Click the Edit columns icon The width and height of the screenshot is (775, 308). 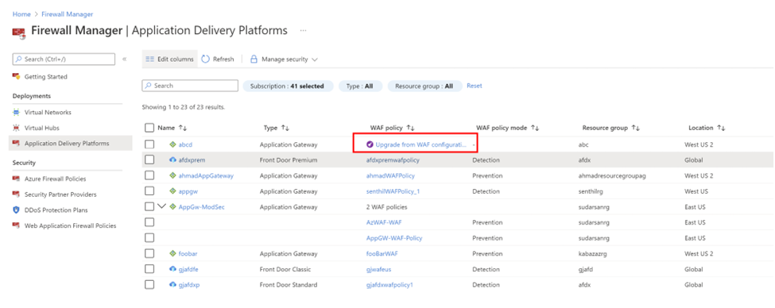[x=149, y=60]
